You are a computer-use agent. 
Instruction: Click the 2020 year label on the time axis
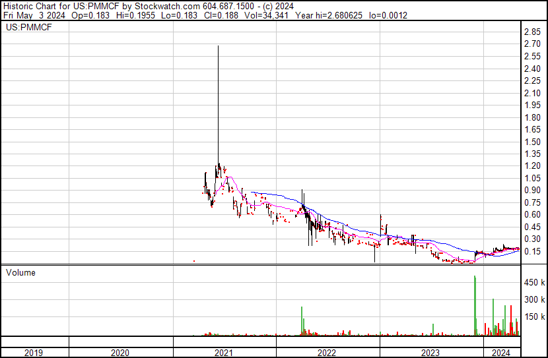120,353
